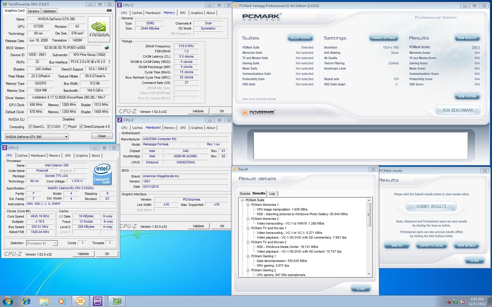Click the green shield tray icon
The image size is (492, 307).
pyautogui.click(x=455, y=301)
